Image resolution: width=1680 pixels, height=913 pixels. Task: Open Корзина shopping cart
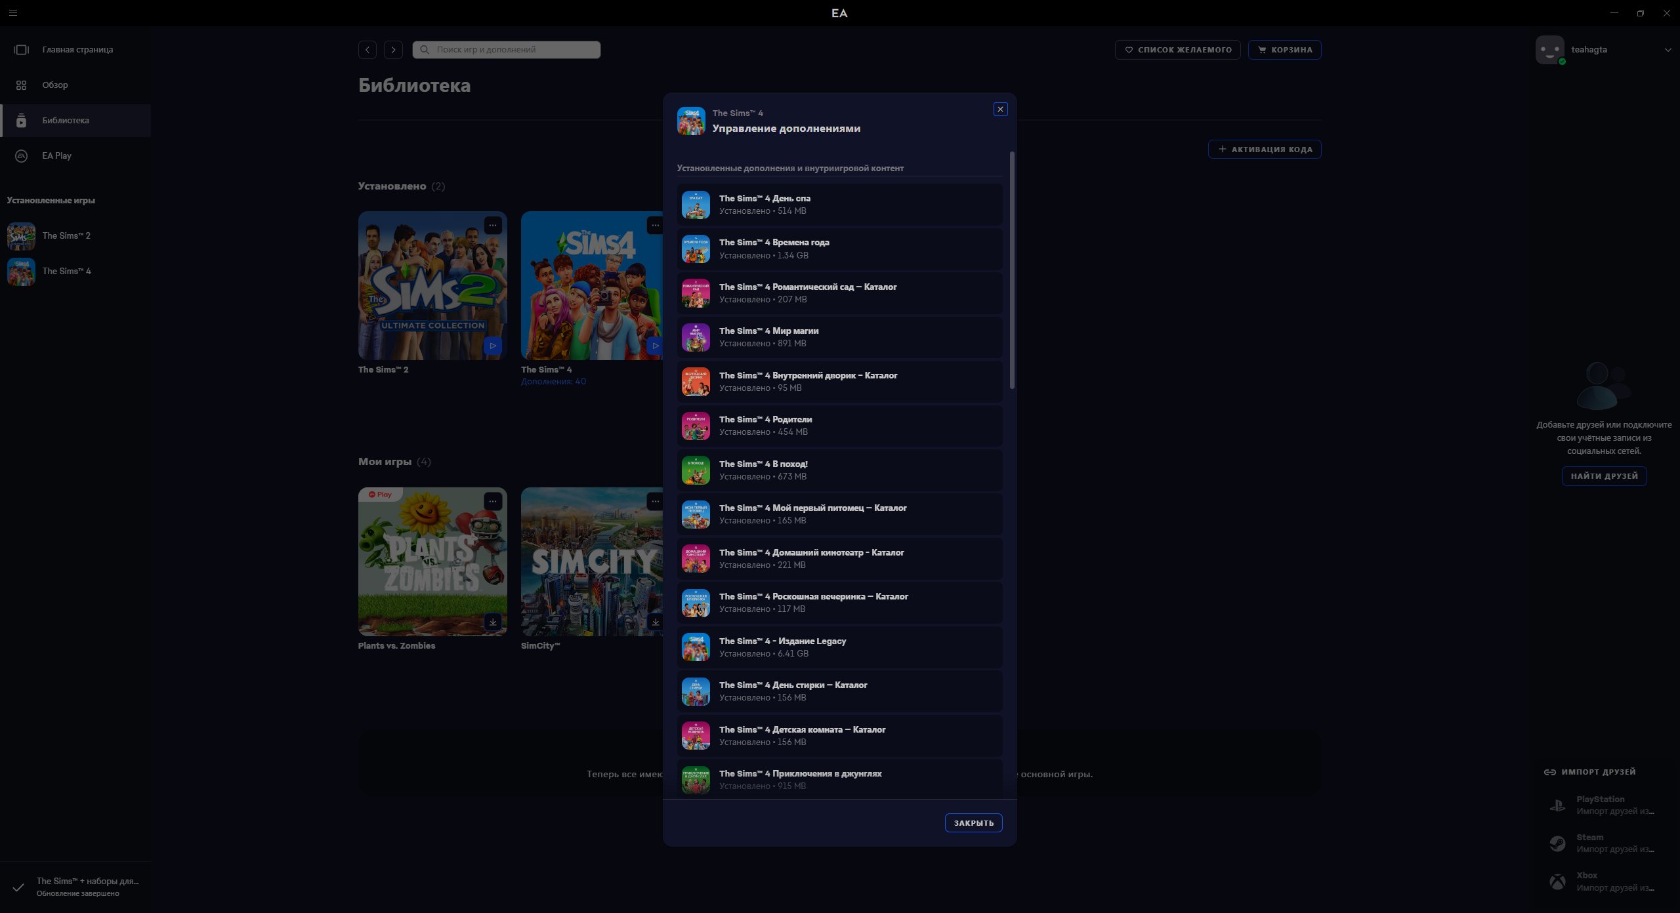1284,50
